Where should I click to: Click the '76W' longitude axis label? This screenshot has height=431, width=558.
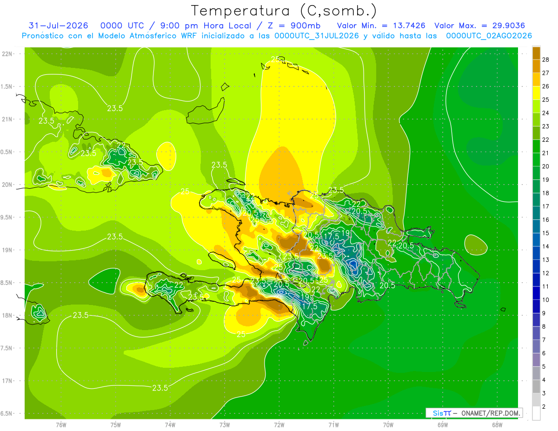point(61,424)
